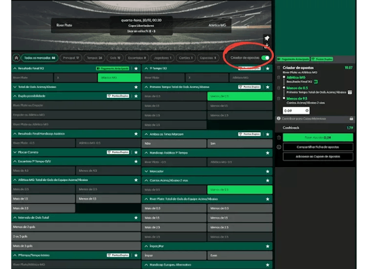Click the stake amount input field
This screenshot has width=368, height=269.
[296, 110]
